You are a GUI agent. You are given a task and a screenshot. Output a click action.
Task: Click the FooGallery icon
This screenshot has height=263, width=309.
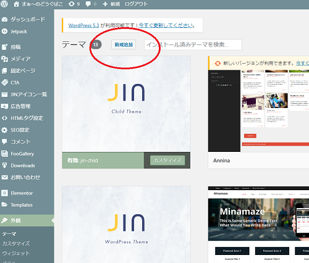coord(4,154)
